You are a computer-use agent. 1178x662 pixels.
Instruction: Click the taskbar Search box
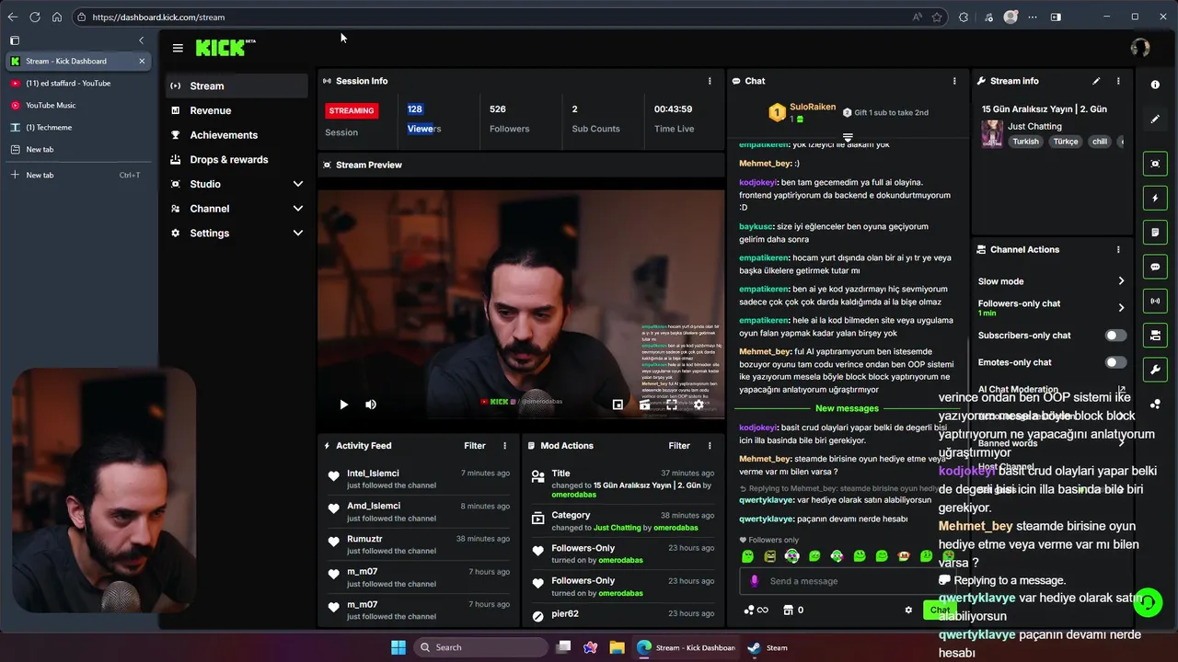click(479, 647)
